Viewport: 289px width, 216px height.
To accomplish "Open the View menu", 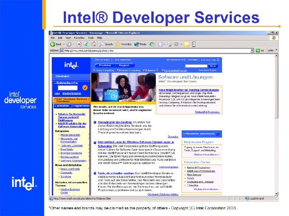I will click(x=68, y=38).
